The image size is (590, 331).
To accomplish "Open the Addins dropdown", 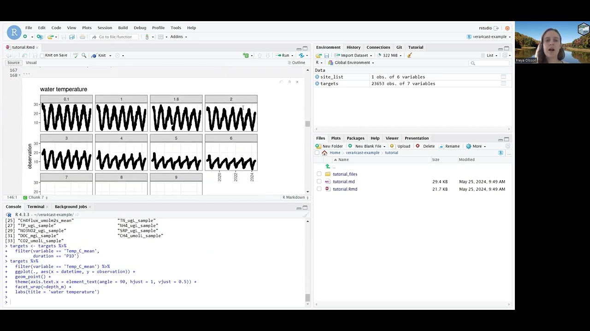I will 178,37.
